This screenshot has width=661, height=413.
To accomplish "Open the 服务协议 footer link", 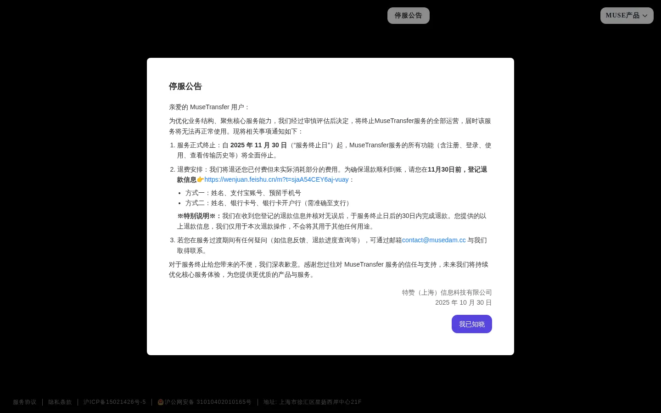I will click(x=25, y=402).
